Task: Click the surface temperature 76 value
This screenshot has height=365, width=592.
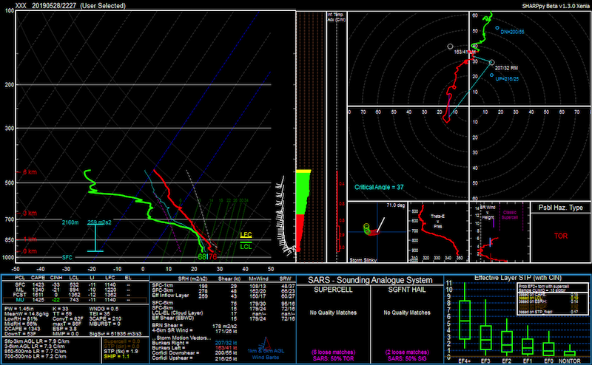Action: (213, 257)
